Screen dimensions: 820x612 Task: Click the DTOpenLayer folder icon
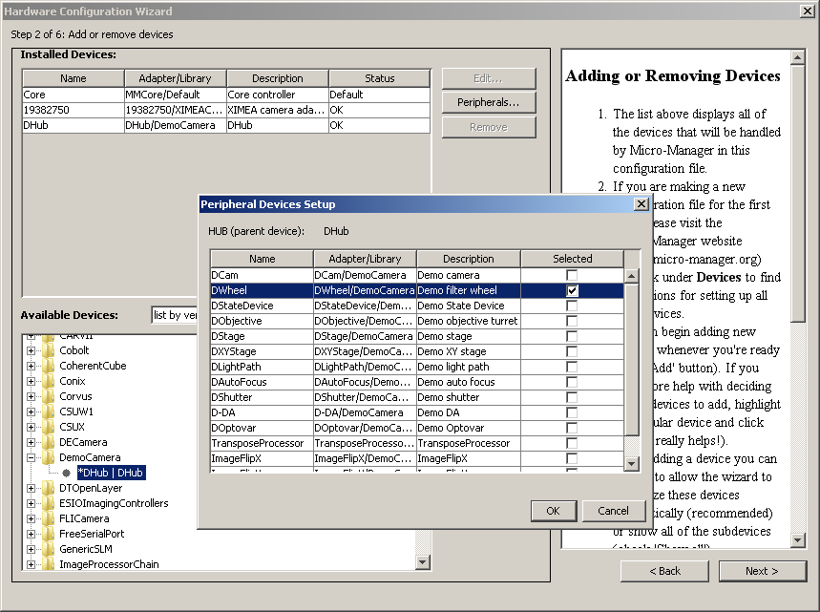click(48, 488)
